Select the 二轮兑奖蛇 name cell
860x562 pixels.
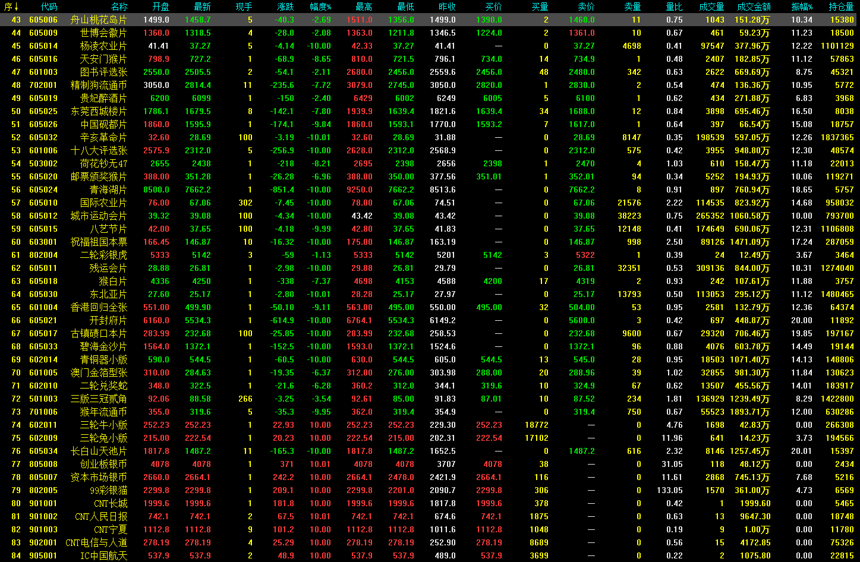[x=103, y=386]
